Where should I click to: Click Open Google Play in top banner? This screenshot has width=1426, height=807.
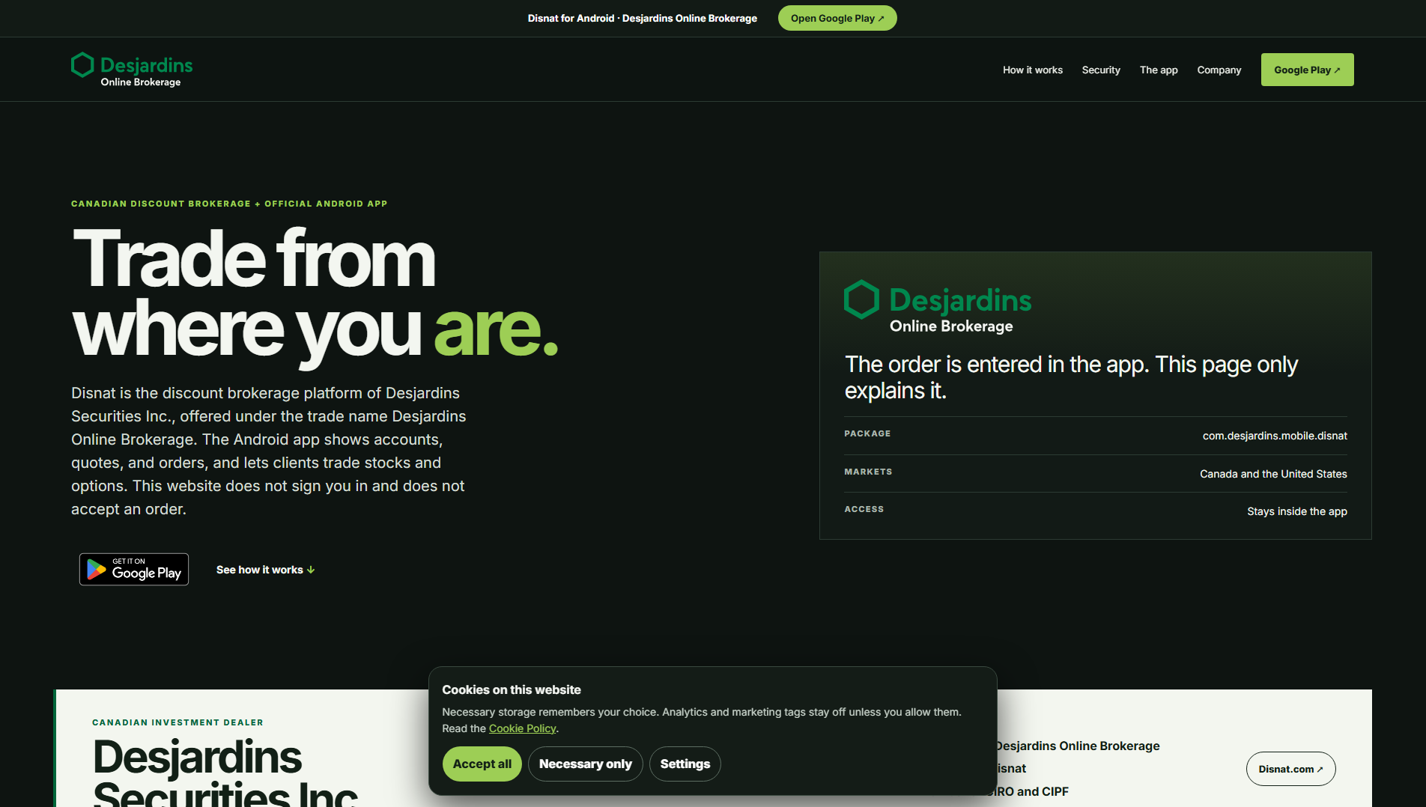coord(837,18)
